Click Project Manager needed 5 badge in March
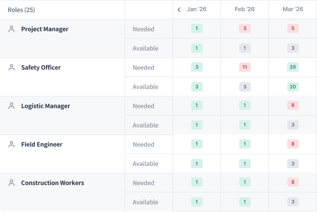Viewport: 317px width, 212px height. (293, 28)
